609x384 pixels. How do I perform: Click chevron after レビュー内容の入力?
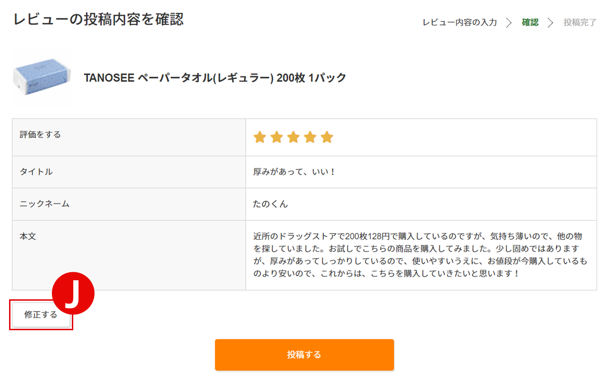click(509, 22)
